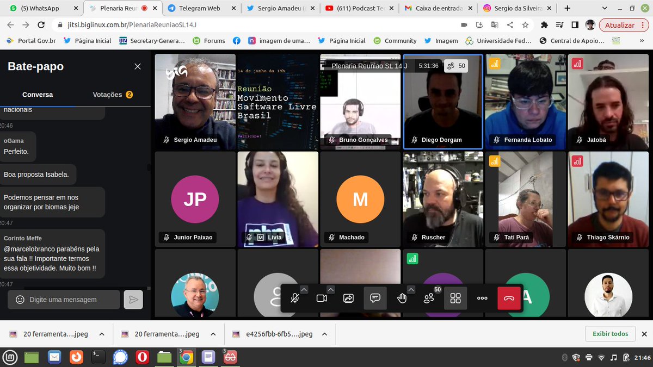Open media controls icon

[560, 25]
